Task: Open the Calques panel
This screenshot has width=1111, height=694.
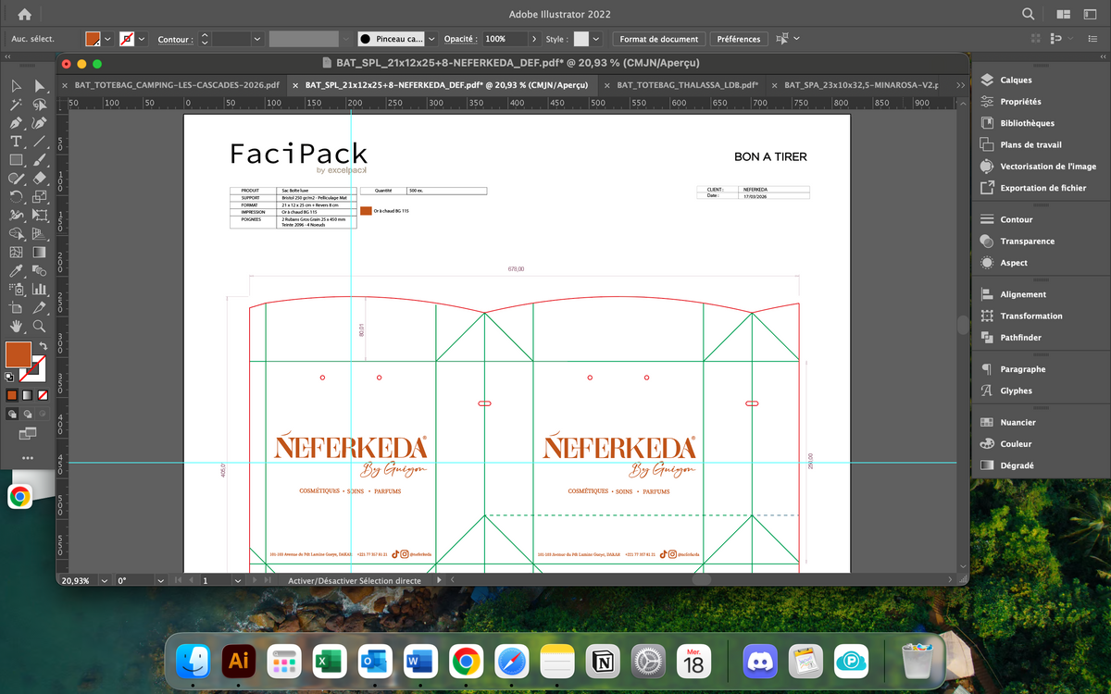Action: pyautogui.click(x=1016, y=81)
